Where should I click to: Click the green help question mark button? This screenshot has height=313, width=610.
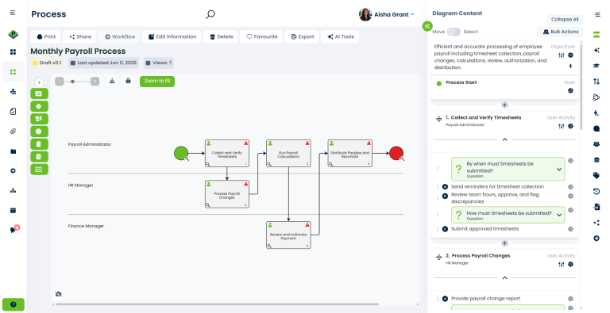coord(14,304)
